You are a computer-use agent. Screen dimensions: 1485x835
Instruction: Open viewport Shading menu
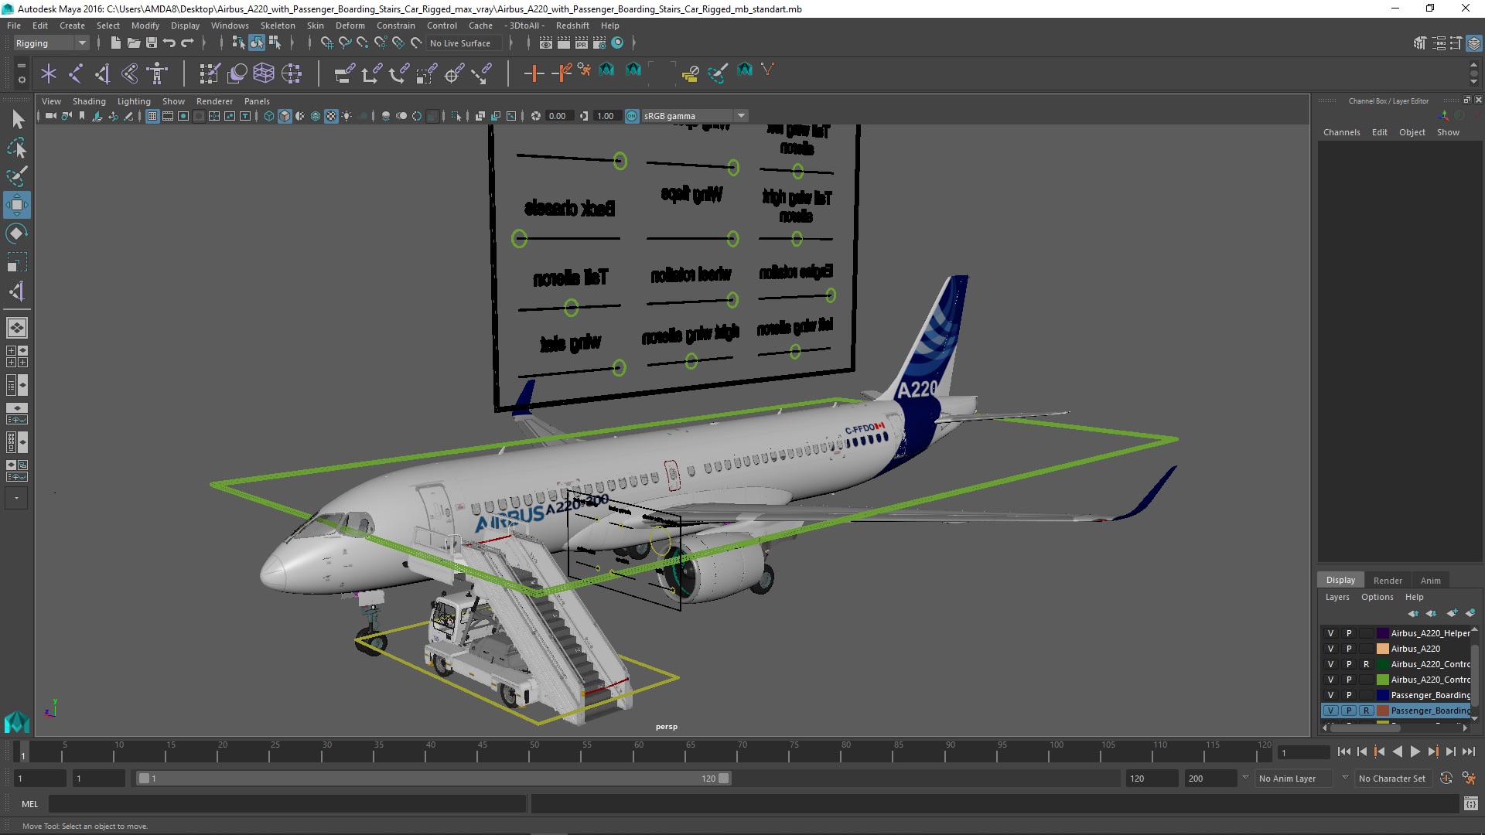click(x=89, y=101)
